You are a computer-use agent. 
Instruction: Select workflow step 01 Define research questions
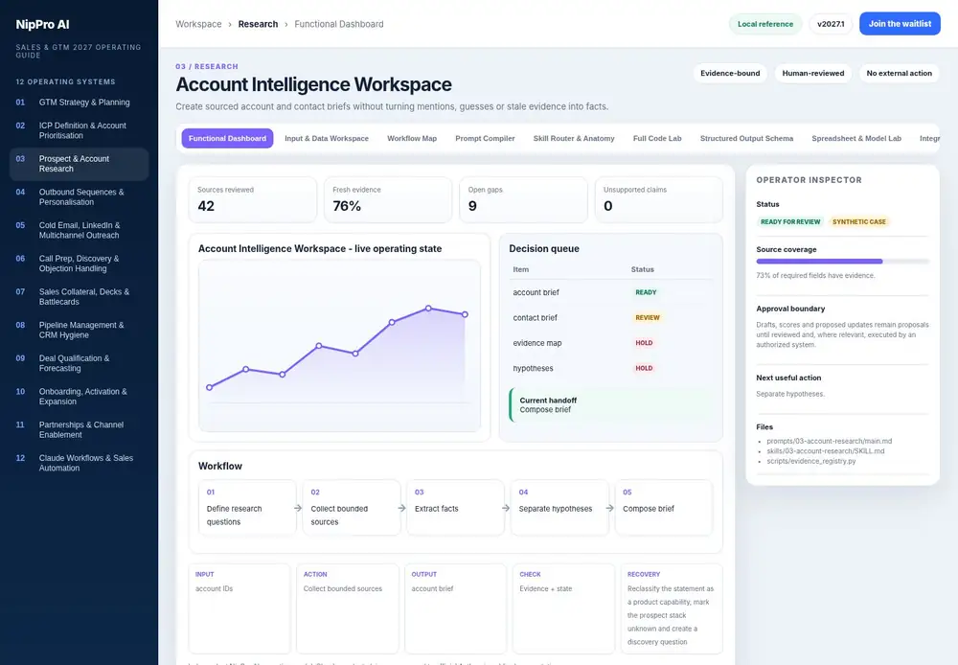[x=247, y=508]
